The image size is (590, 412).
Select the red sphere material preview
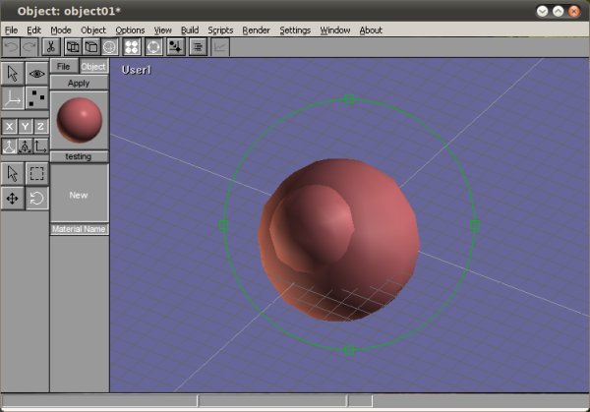79,120
